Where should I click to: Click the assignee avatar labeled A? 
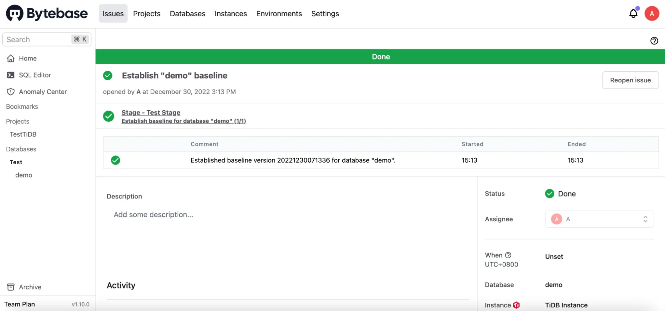click(556, 219)
